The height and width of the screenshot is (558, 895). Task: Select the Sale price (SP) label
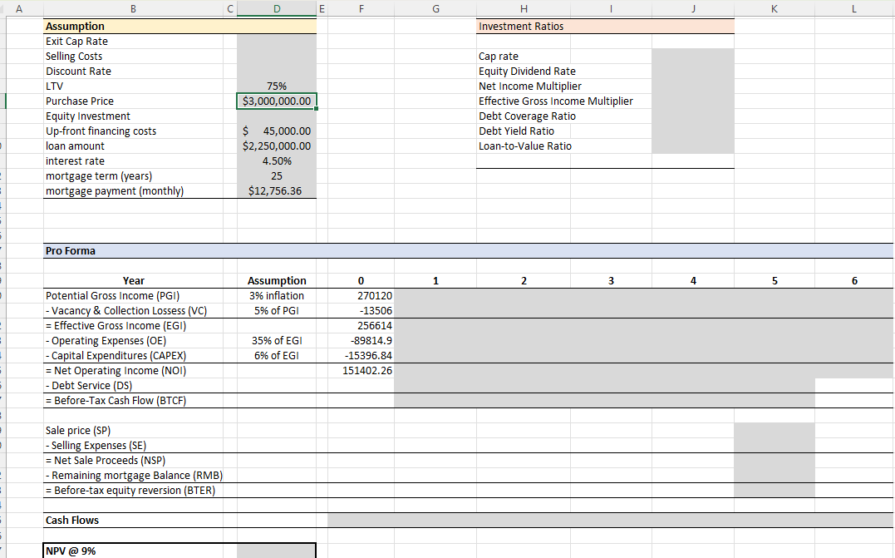click(77, 430)
